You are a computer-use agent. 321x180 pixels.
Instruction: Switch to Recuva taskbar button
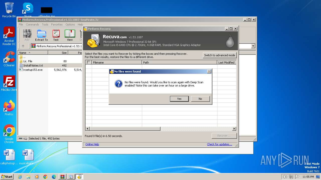tap(79, 177)
